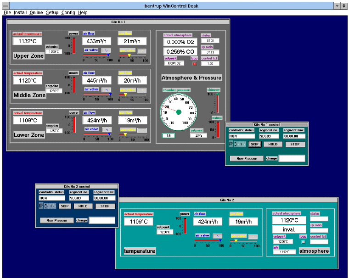
Task: Open the Config menu
Action: tap(68, 12)
